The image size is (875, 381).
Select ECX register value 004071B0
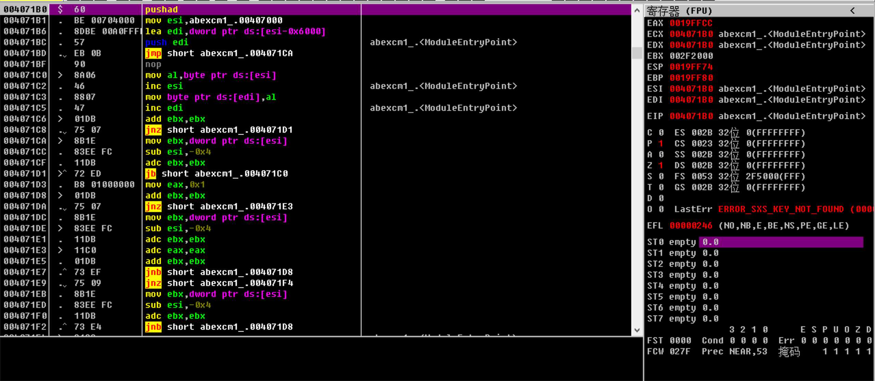tap(691, 34)
